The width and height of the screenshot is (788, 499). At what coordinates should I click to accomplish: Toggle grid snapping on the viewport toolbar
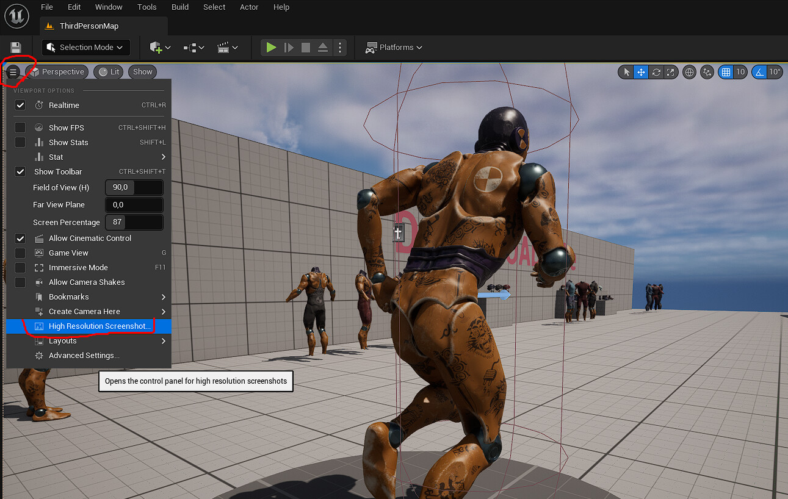tap(726, 72)
